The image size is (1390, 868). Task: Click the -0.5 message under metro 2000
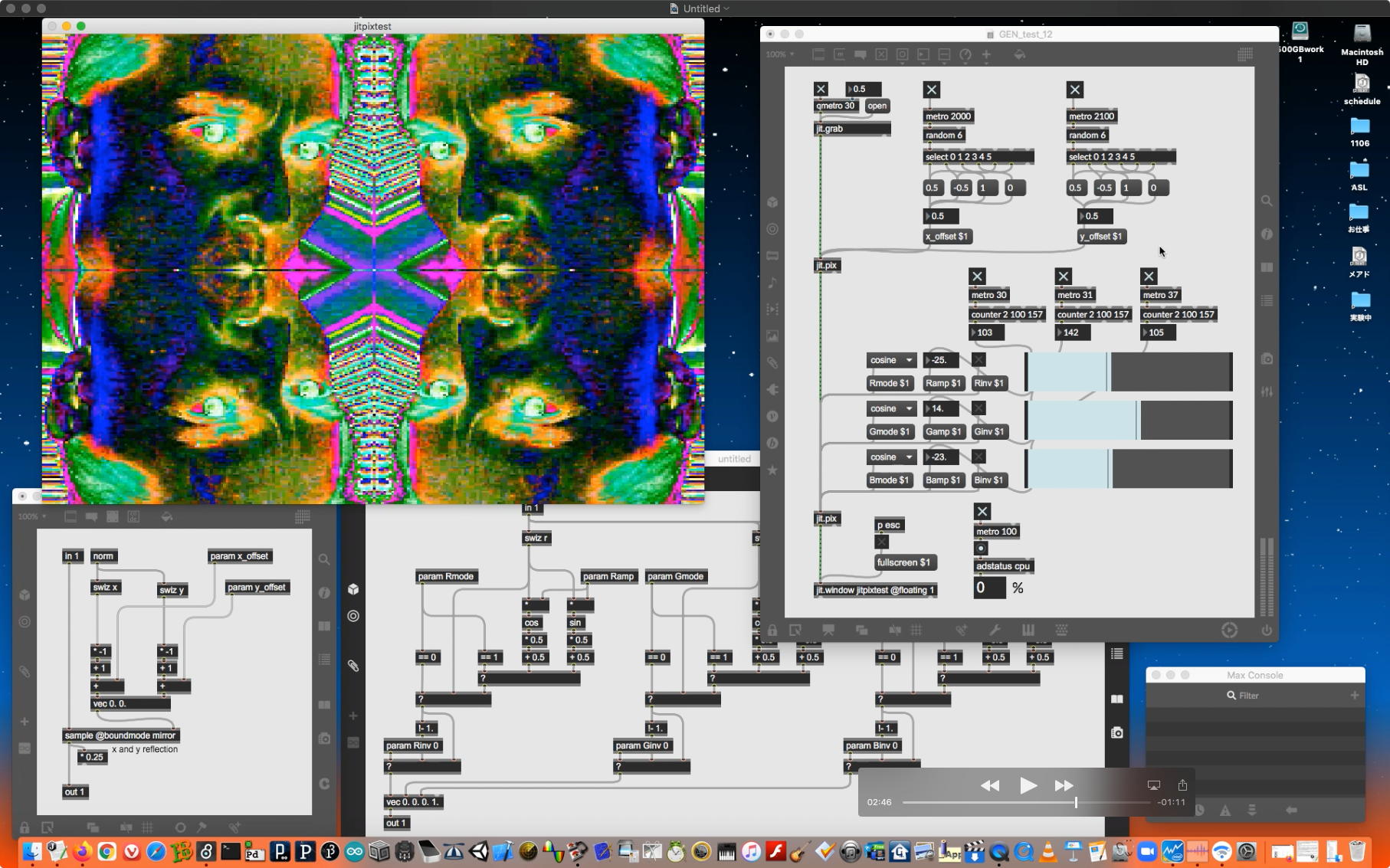click(961, 188)
